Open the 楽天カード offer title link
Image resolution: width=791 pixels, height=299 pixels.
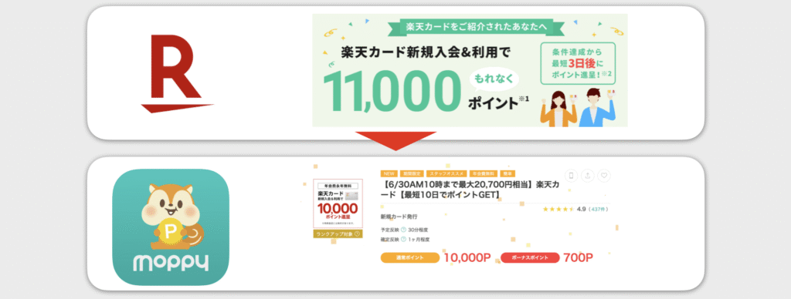[x=470, y=190]
